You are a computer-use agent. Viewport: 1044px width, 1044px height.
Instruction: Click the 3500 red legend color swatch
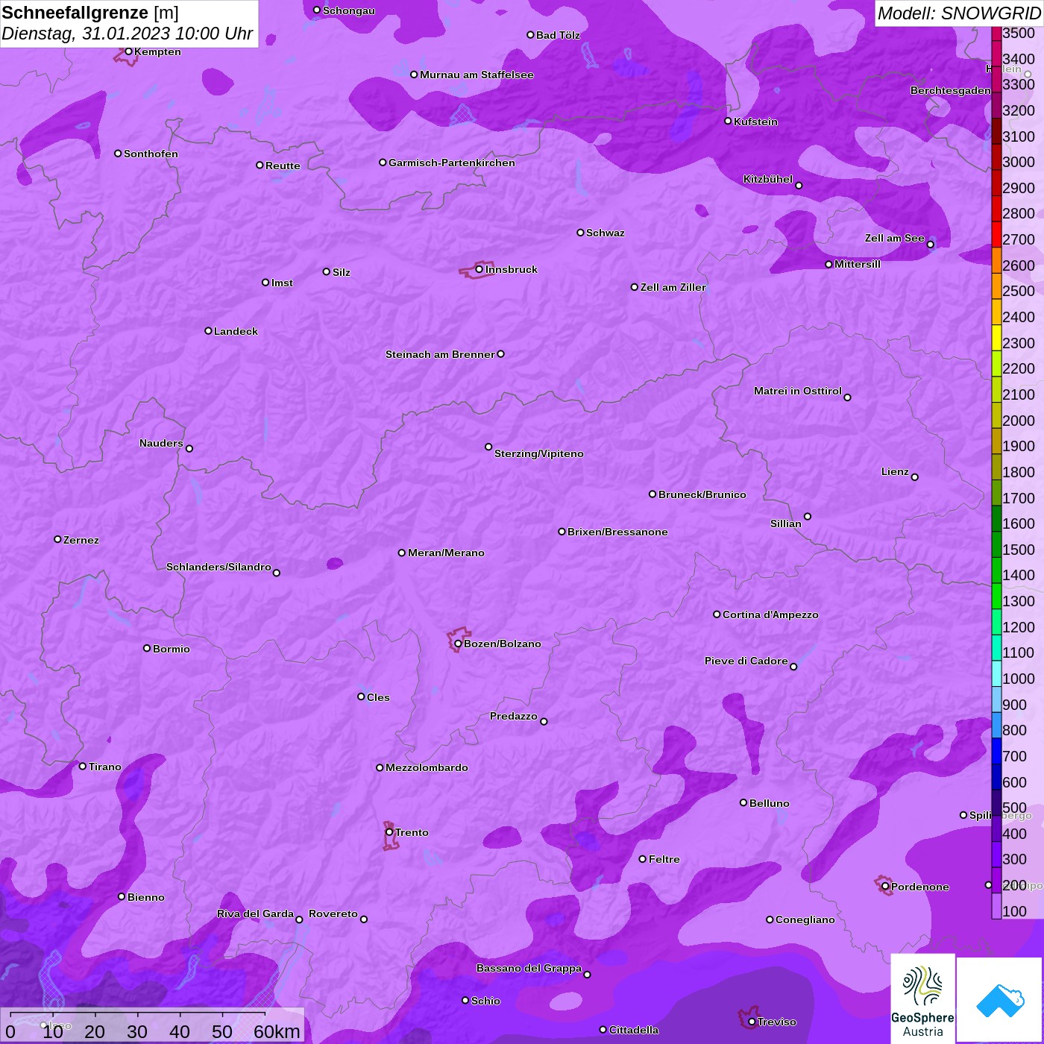pyautogui.click(x=996, y=33)
